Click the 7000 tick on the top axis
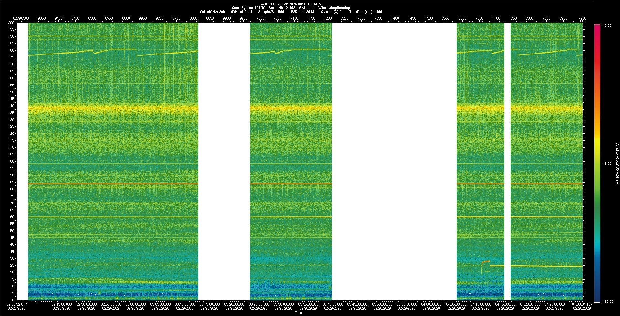Screen dimensions: 620x316 (260, 19)
